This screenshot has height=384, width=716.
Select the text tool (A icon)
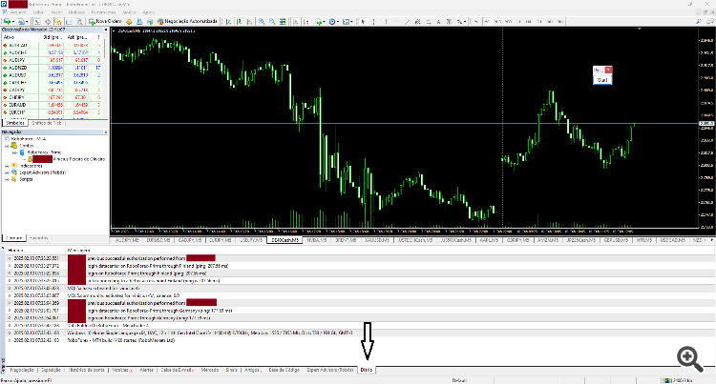tap(438, 21)
